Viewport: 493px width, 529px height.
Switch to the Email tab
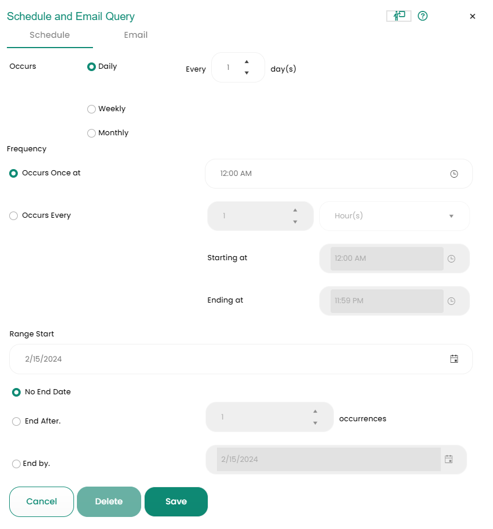pos(136,35)
